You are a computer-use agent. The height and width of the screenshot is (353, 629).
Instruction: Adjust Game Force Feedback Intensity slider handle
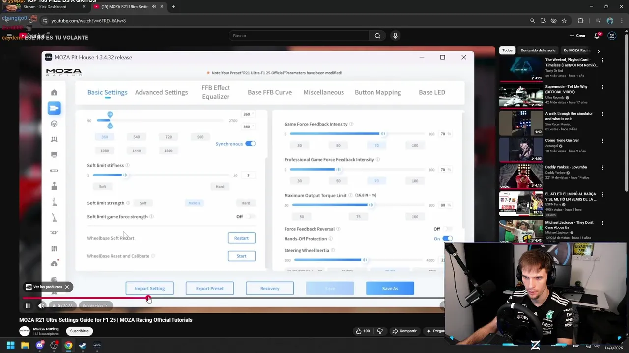click(x=382, y=134)
